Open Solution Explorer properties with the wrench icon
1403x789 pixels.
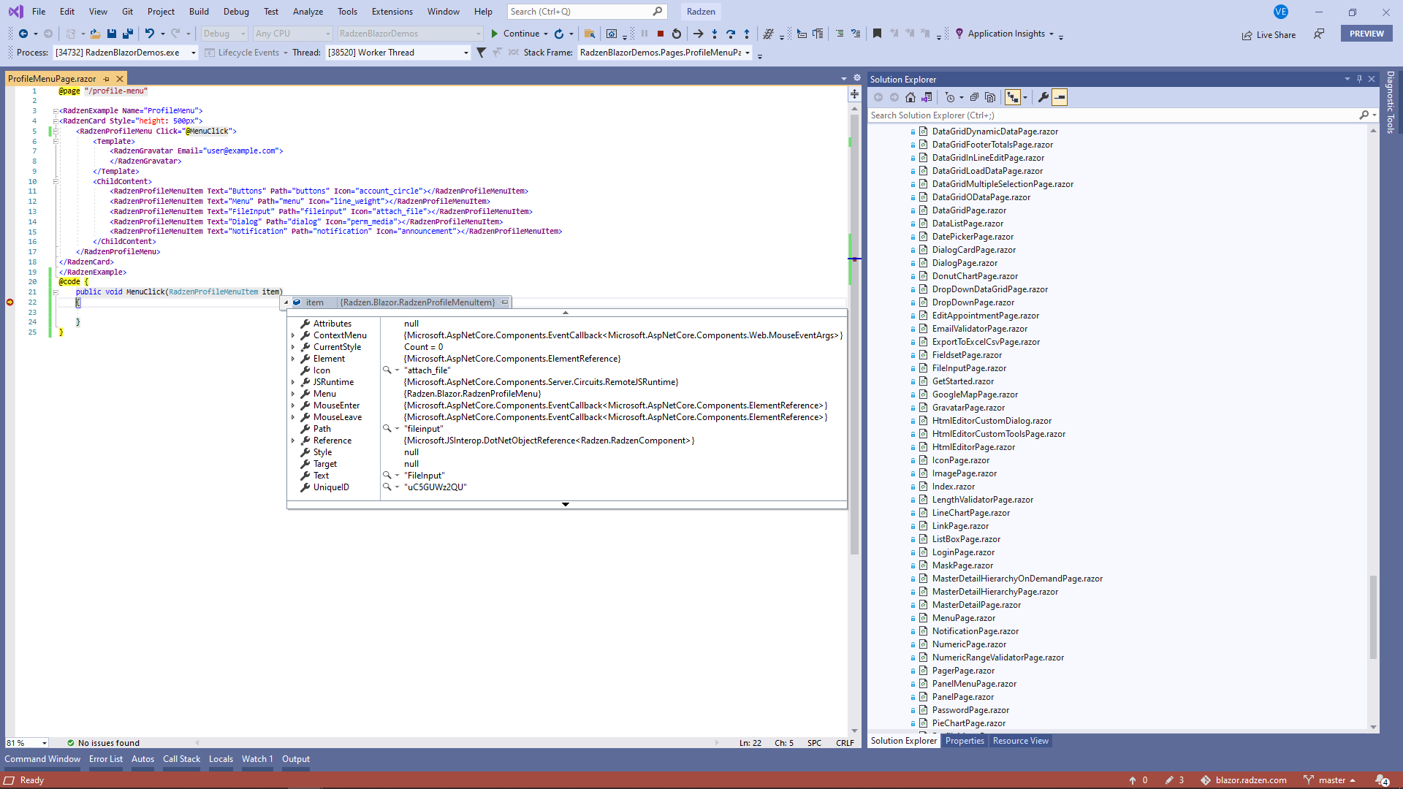[x=1043, y=96]
